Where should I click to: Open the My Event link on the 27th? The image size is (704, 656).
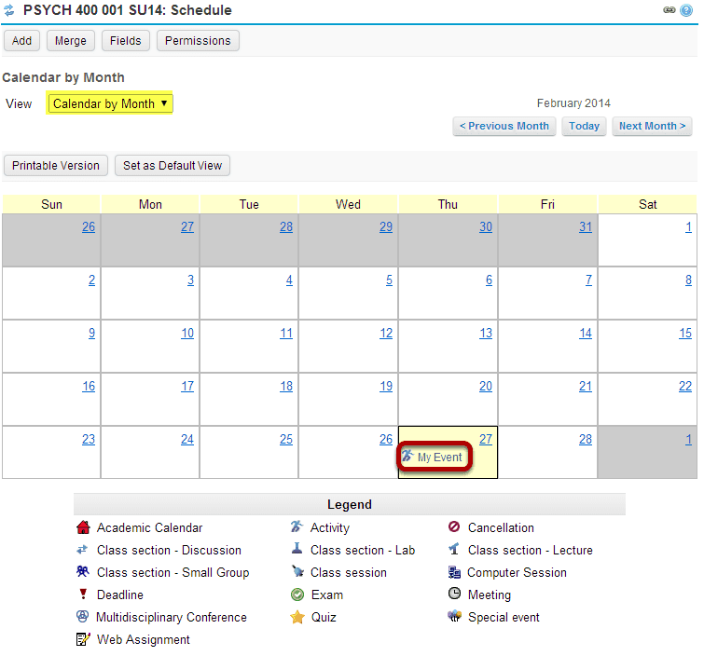tap(439, 458)
